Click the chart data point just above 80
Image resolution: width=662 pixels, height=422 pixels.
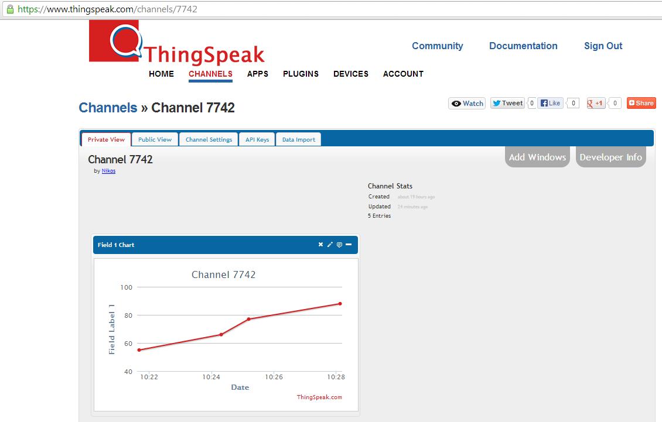coord(248,319)
